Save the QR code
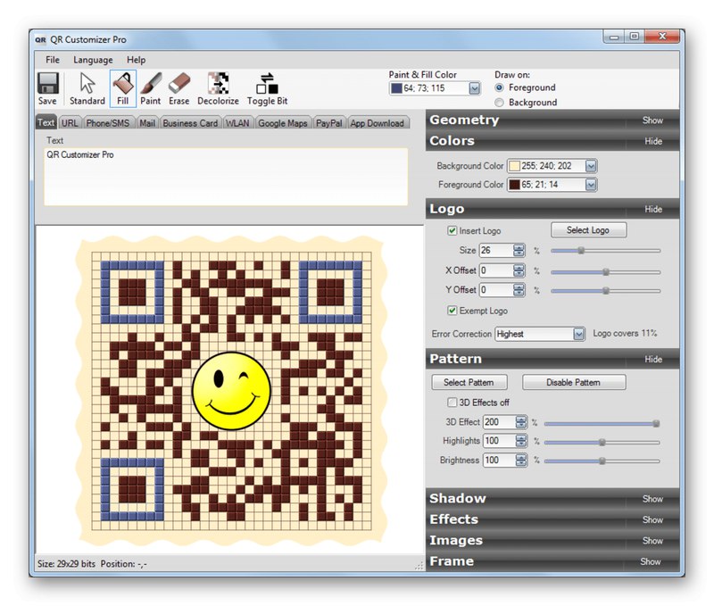Image resolution: width=714 pixels, height=606 pixels. click(x=46, y=86)
